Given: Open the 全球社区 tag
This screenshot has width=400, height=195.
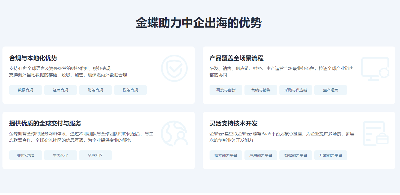Looking at the screenshot, I should [x=95, y=155].
